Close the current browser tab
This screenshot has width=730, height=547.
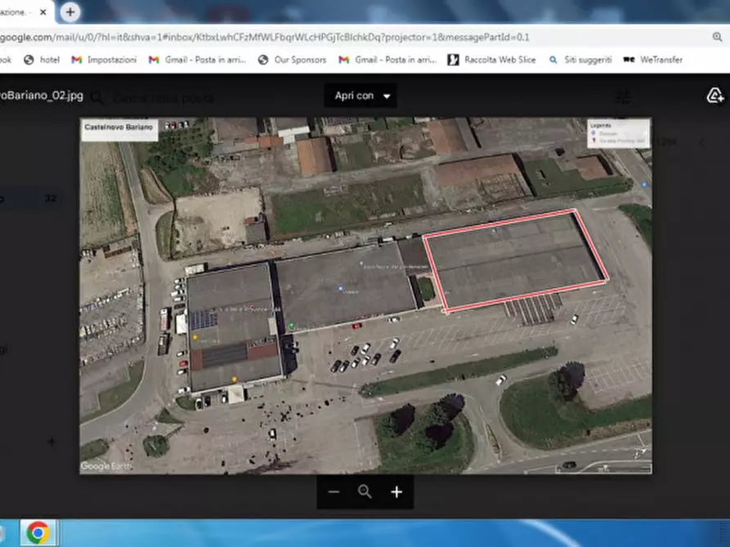[43, 12]
